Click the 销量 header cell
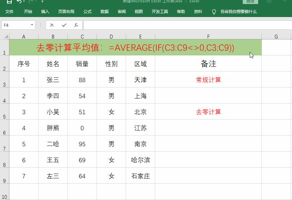Image resolution: width=292 pixels, height=200 pixels. tap(82, 63)
